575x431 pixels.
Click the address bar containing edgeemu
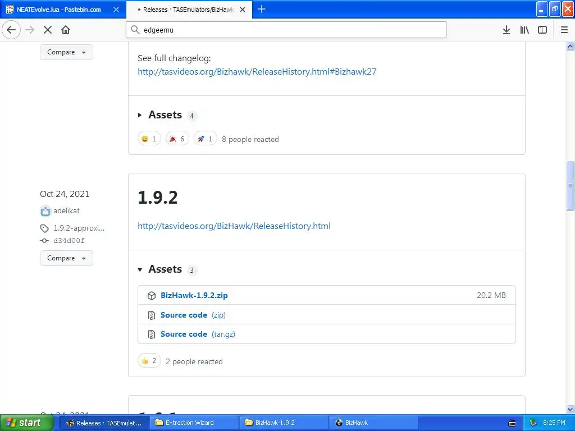(286, 30)
